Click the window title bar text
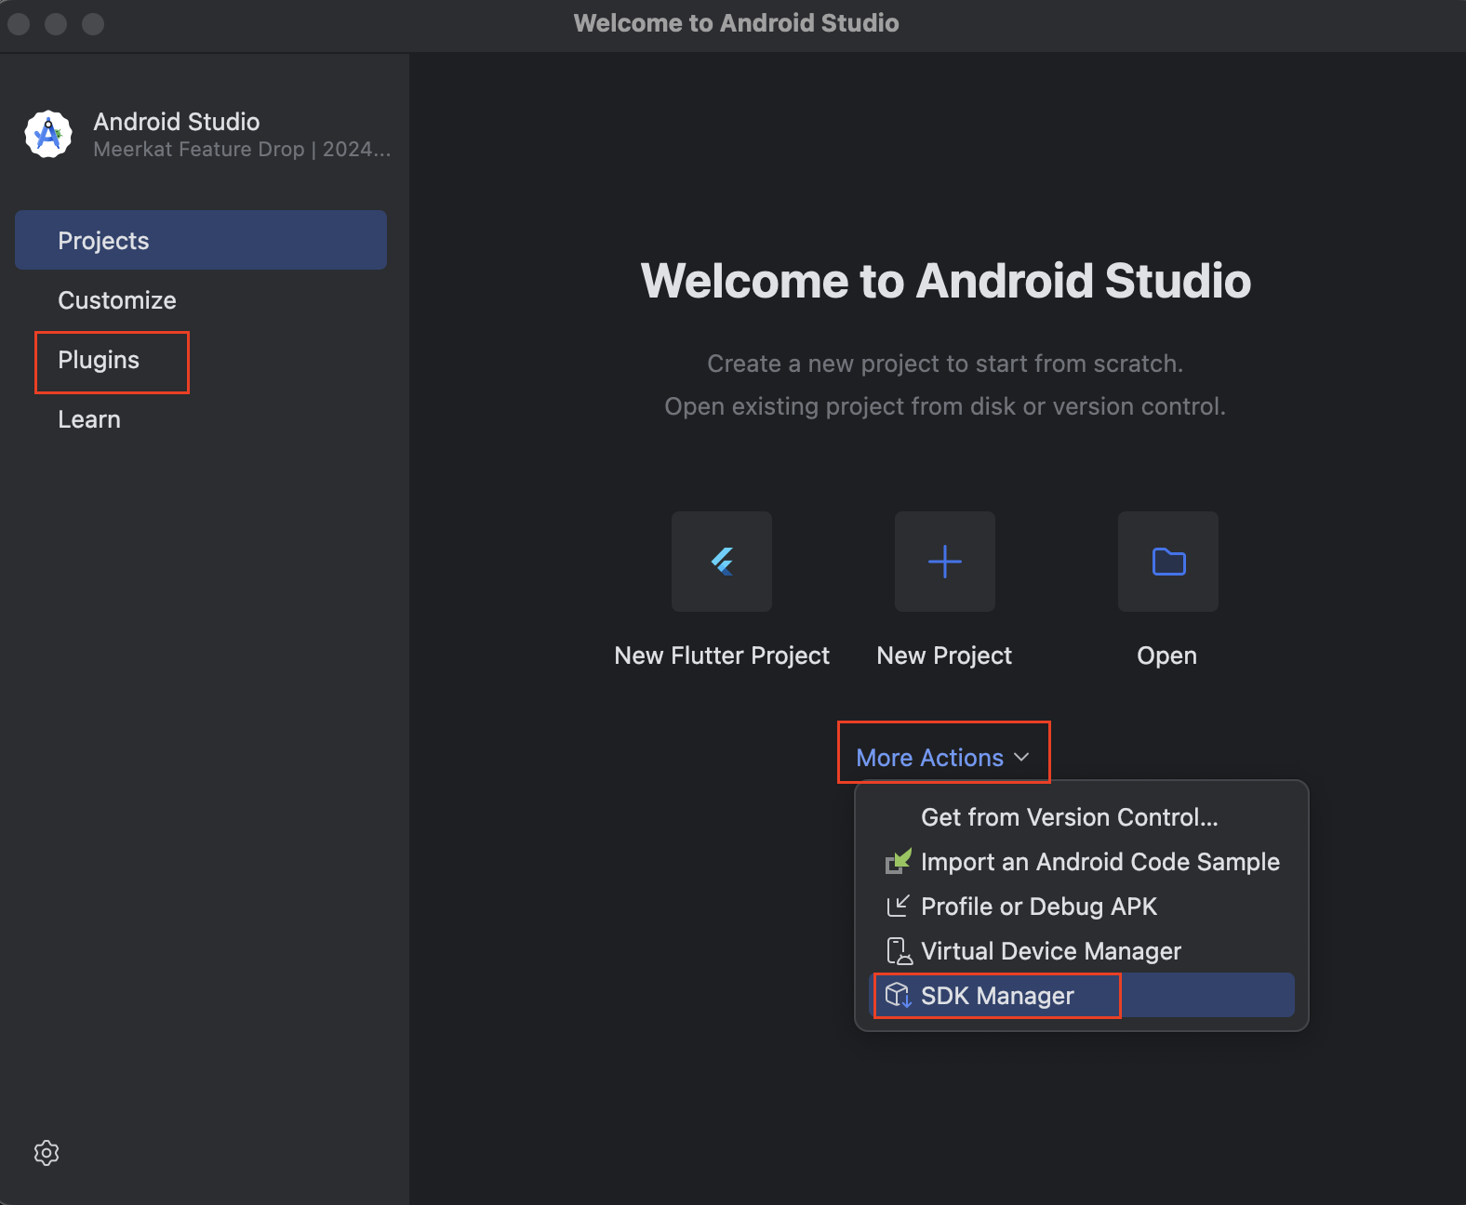 pos(736,23)
